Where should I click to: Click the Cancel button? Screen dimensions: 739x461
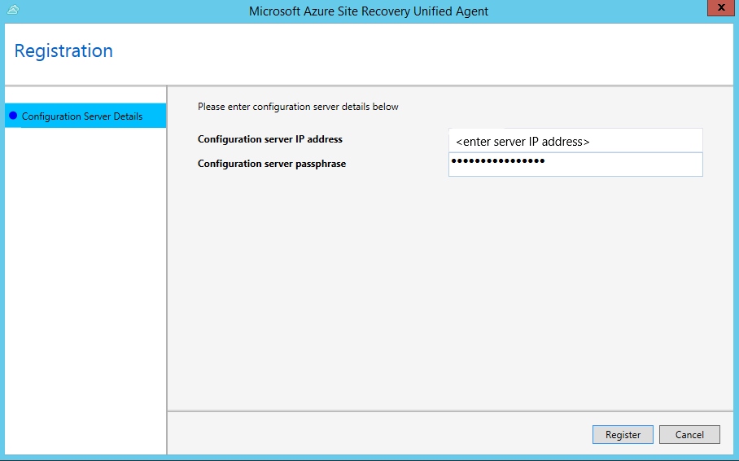click(689, 435)
